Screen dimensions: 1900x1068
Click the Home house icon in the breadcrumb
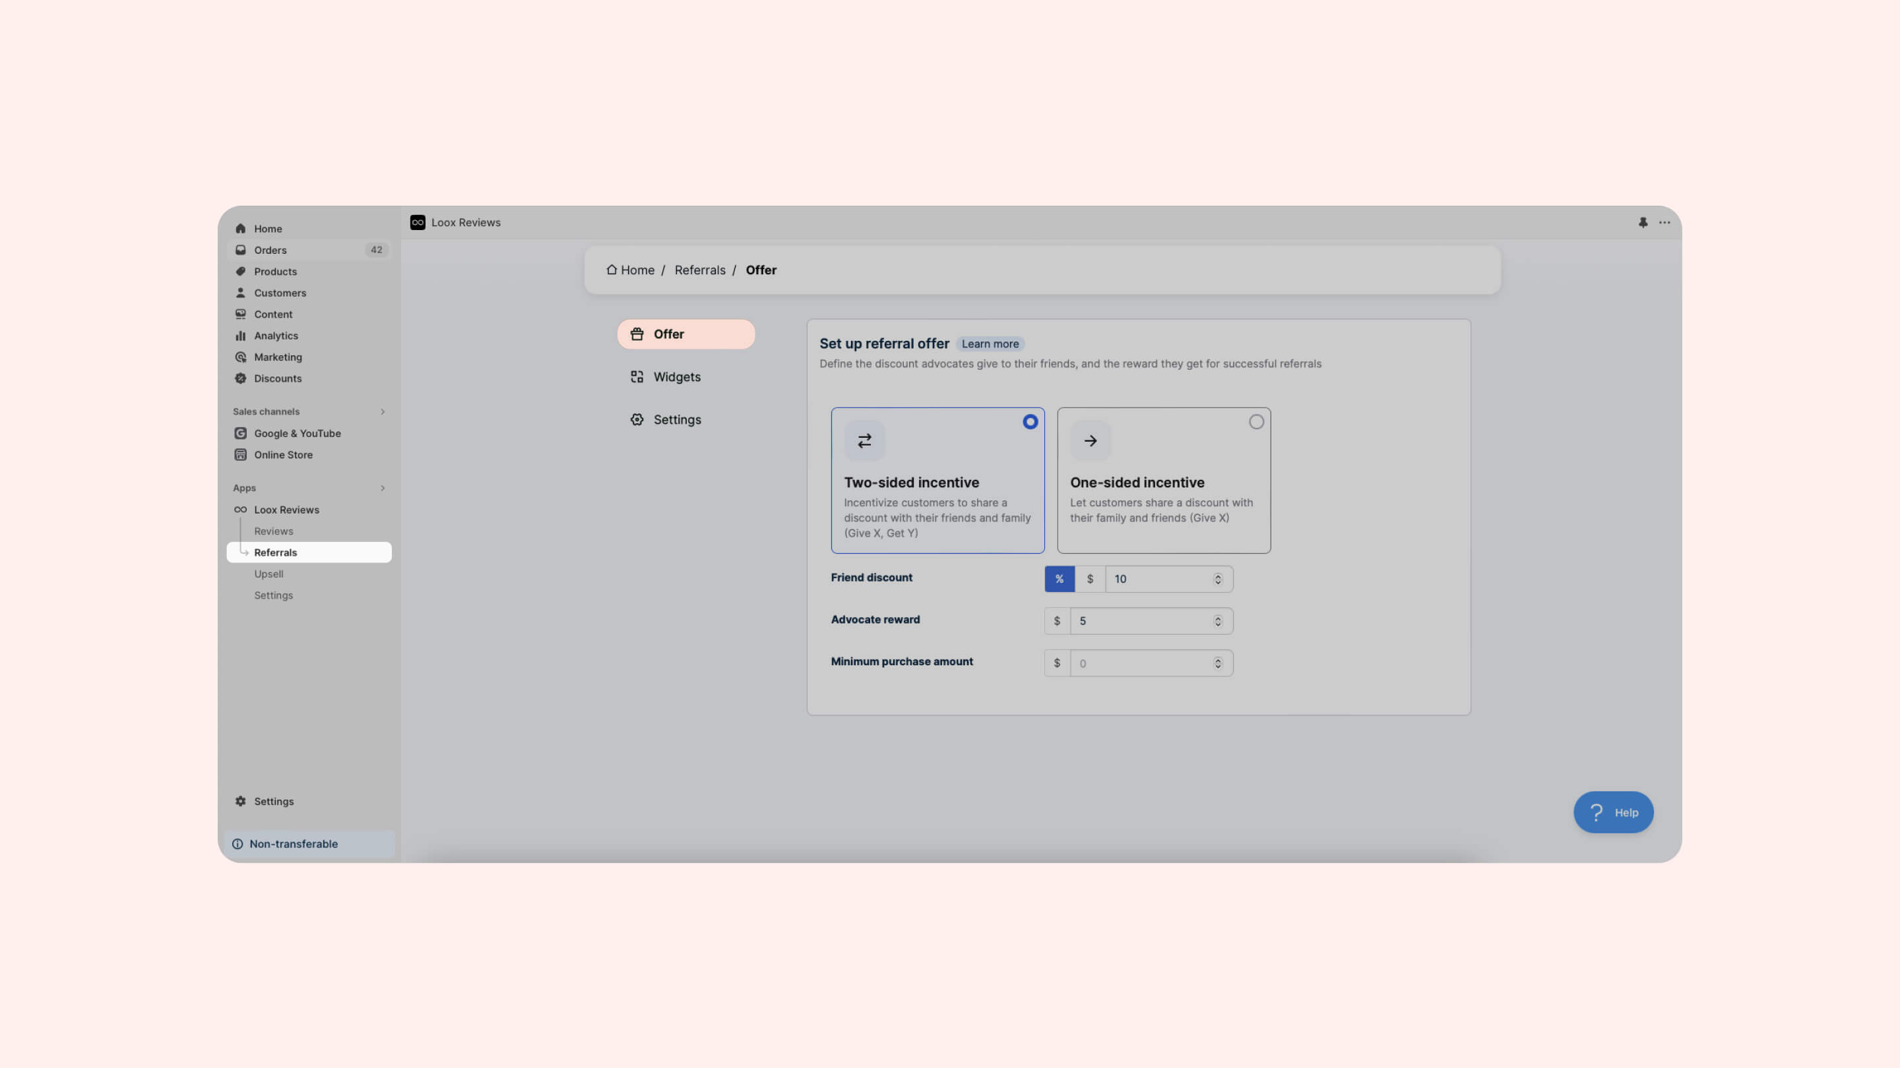(612, 270)
